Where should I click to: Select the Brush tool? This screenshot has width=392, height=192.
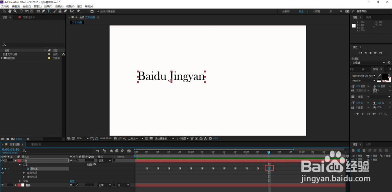[55, 11]
